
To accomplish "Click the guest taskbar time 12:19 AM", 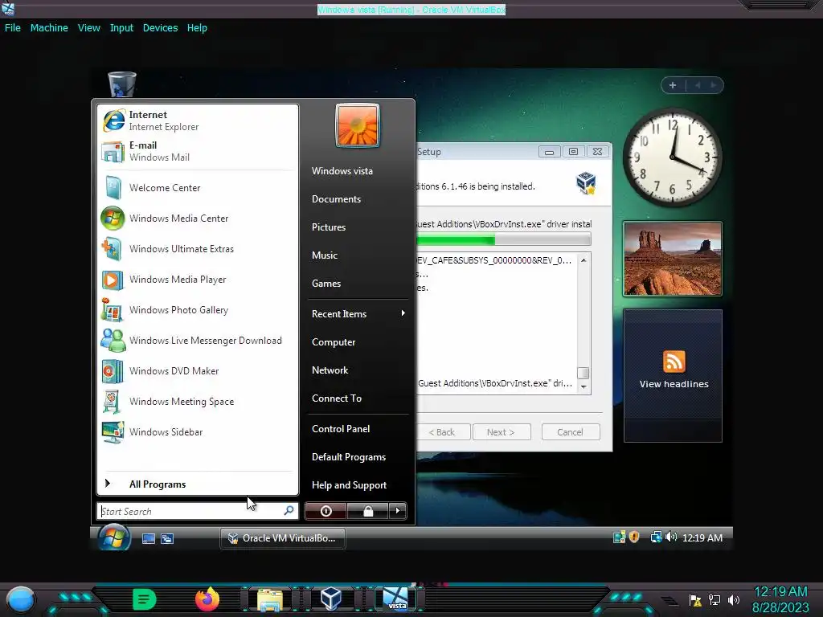I will (702, 537).
